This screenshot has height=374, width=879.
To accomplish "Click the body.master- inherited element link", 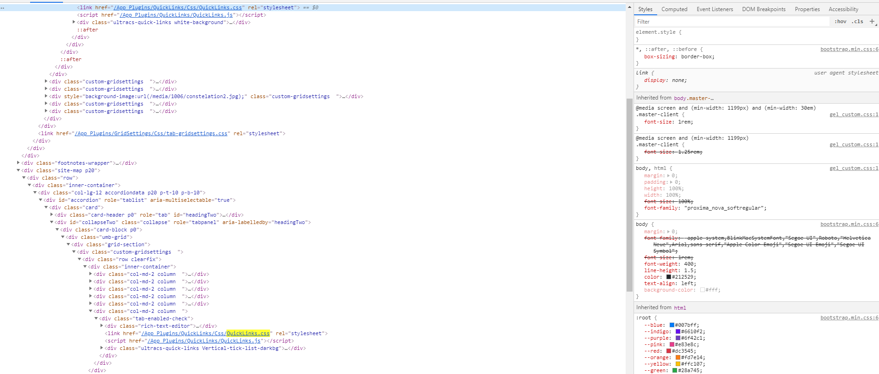I will [694, 98].
